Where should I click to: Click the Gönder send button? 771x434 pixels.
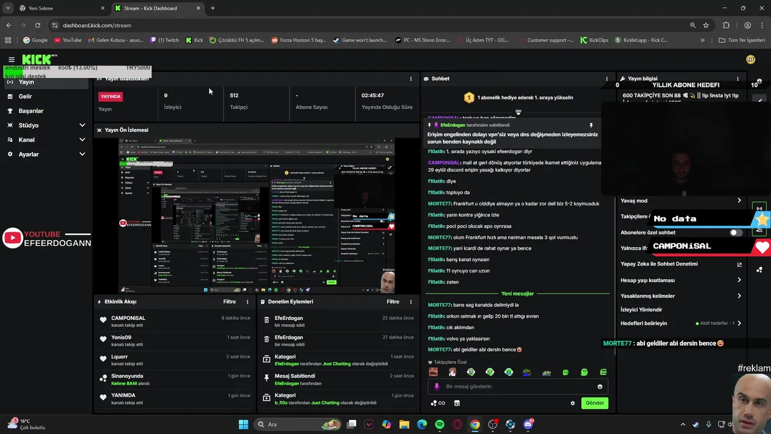pyautogui.click(x=595, y=403)
